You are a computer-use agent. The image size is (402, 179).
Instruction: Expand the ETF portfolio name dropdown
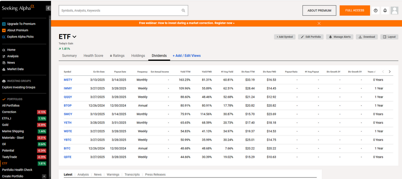74,37
